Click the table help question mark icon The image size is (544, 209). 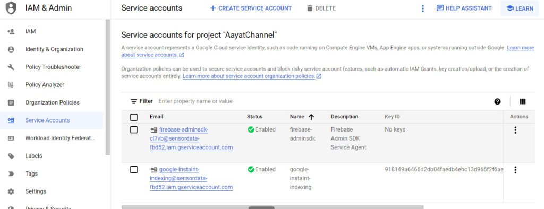497,101
